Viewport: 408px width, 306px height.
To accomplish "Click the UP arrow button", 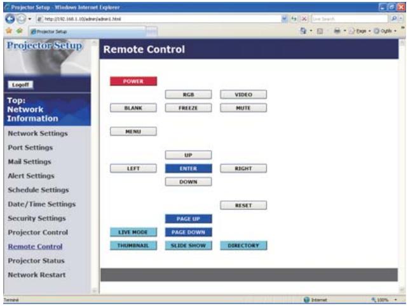I will [x=188, y=155].
